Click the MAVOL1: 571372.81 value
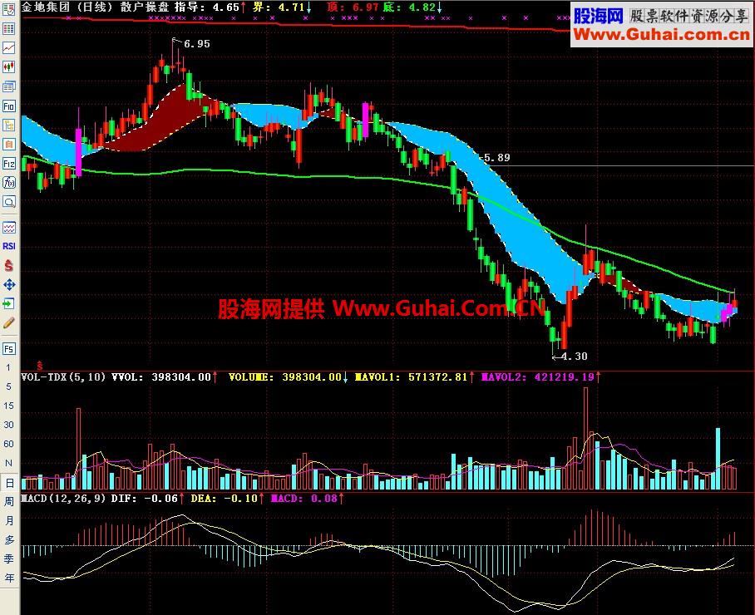This screenshot has height=615, width=755. 414,376
